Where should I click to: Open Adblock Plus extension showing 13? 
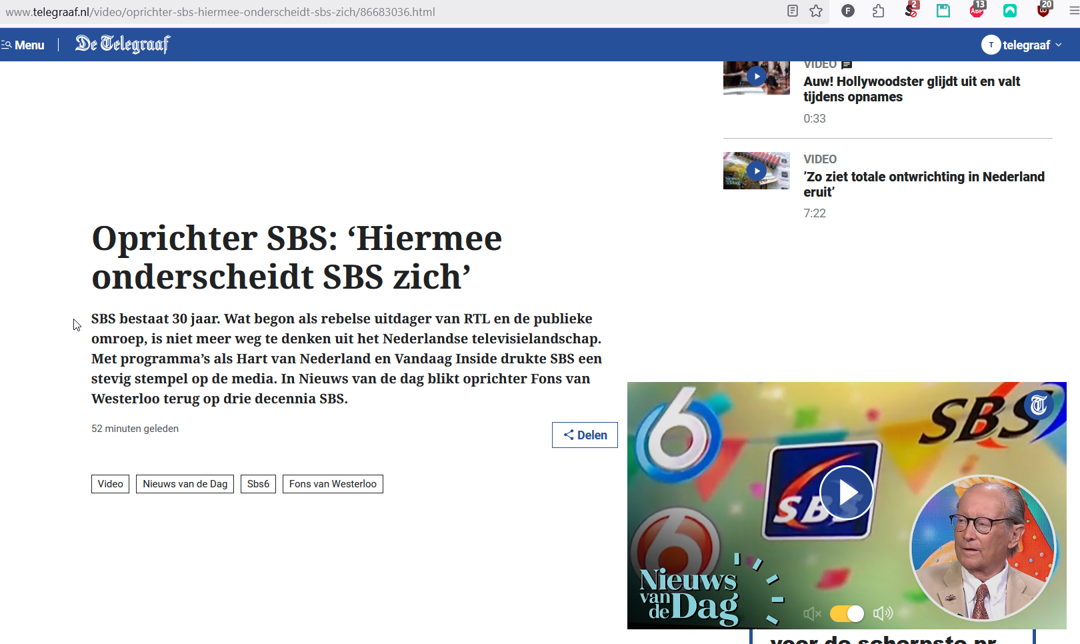coord(977,9)
